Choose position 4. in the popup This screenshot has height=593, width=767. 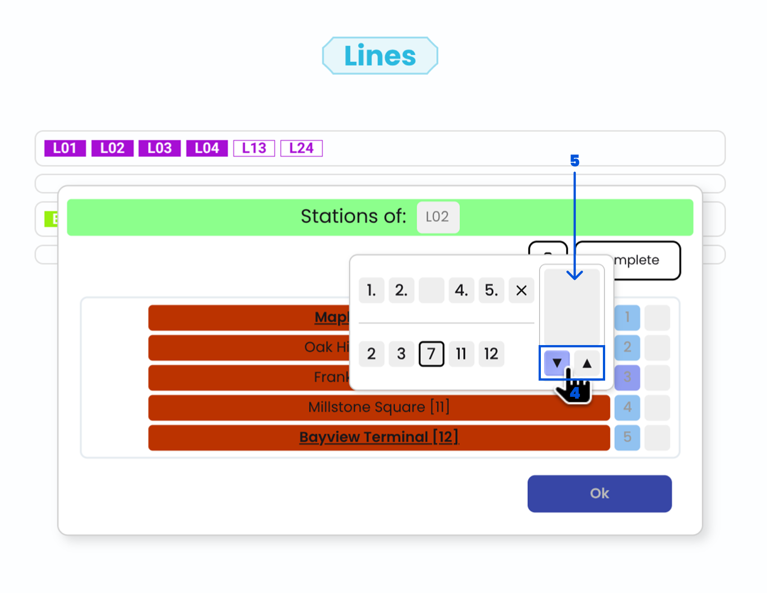coord(461,291)
